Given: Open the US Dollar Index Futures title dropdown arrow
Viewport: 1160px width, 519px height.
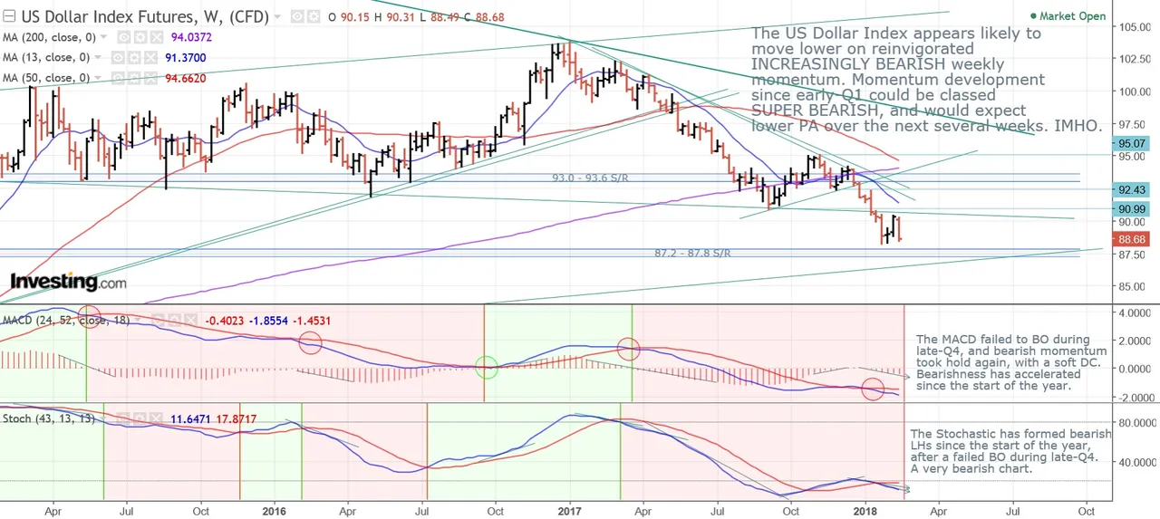Looking at the screenshot, I should (x=277, y=17).
